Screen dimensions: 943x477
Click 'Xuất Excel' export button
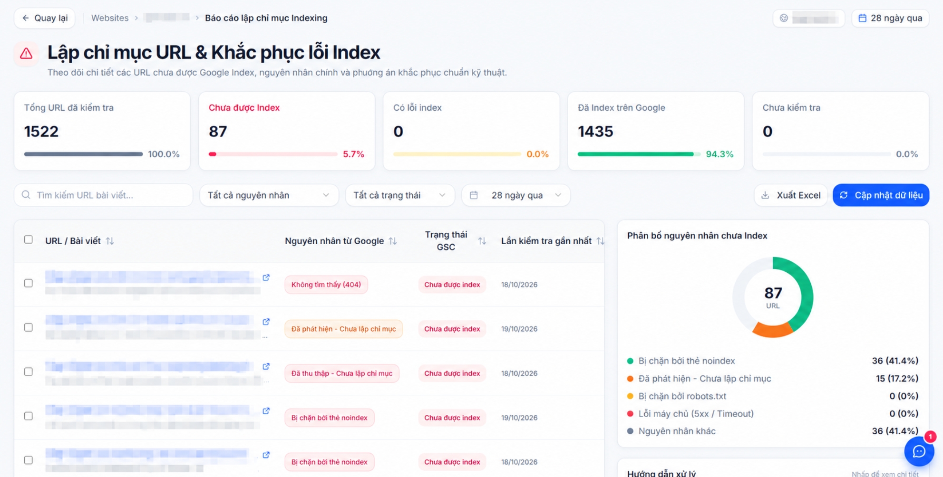click(791, 195)
